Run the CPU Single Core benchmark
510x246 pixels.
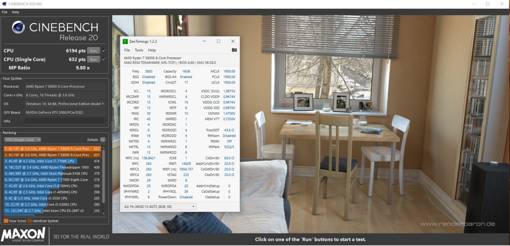93,59
